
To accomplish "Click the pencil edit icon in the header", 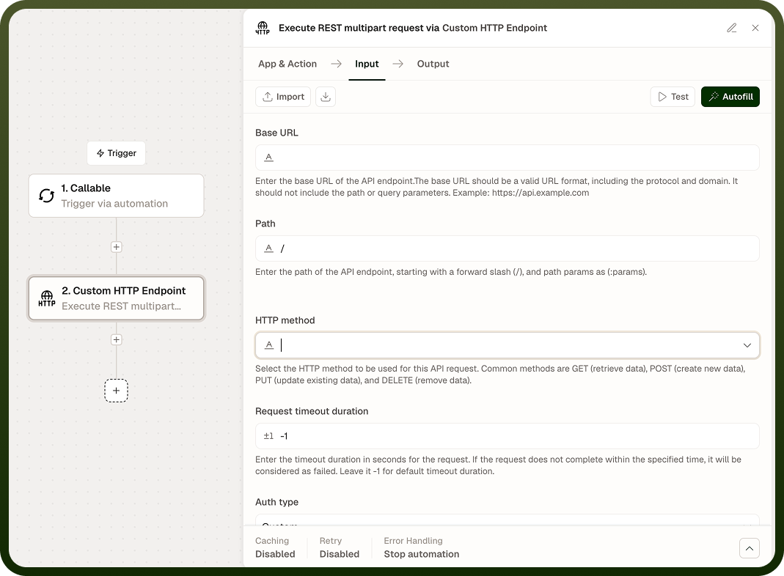I will [x=731, y=28].
